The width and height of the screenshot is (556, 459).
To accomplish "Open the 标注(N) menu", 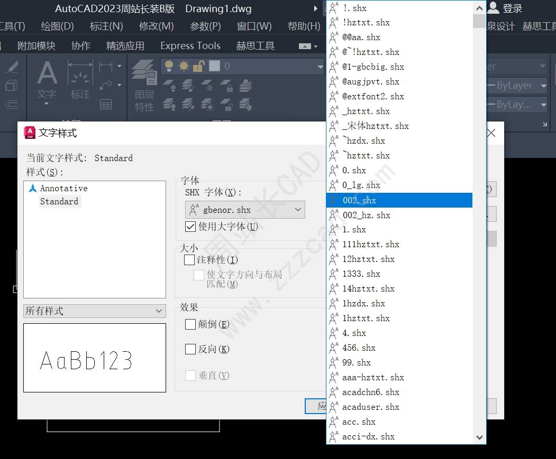I will pos(106,26).
